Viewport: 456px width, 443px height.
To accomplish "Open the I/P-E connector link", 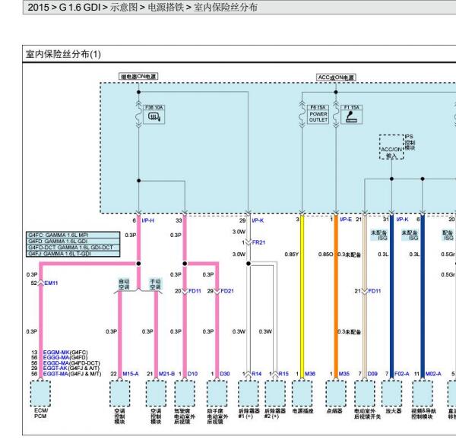I will (x=346, y=219).
